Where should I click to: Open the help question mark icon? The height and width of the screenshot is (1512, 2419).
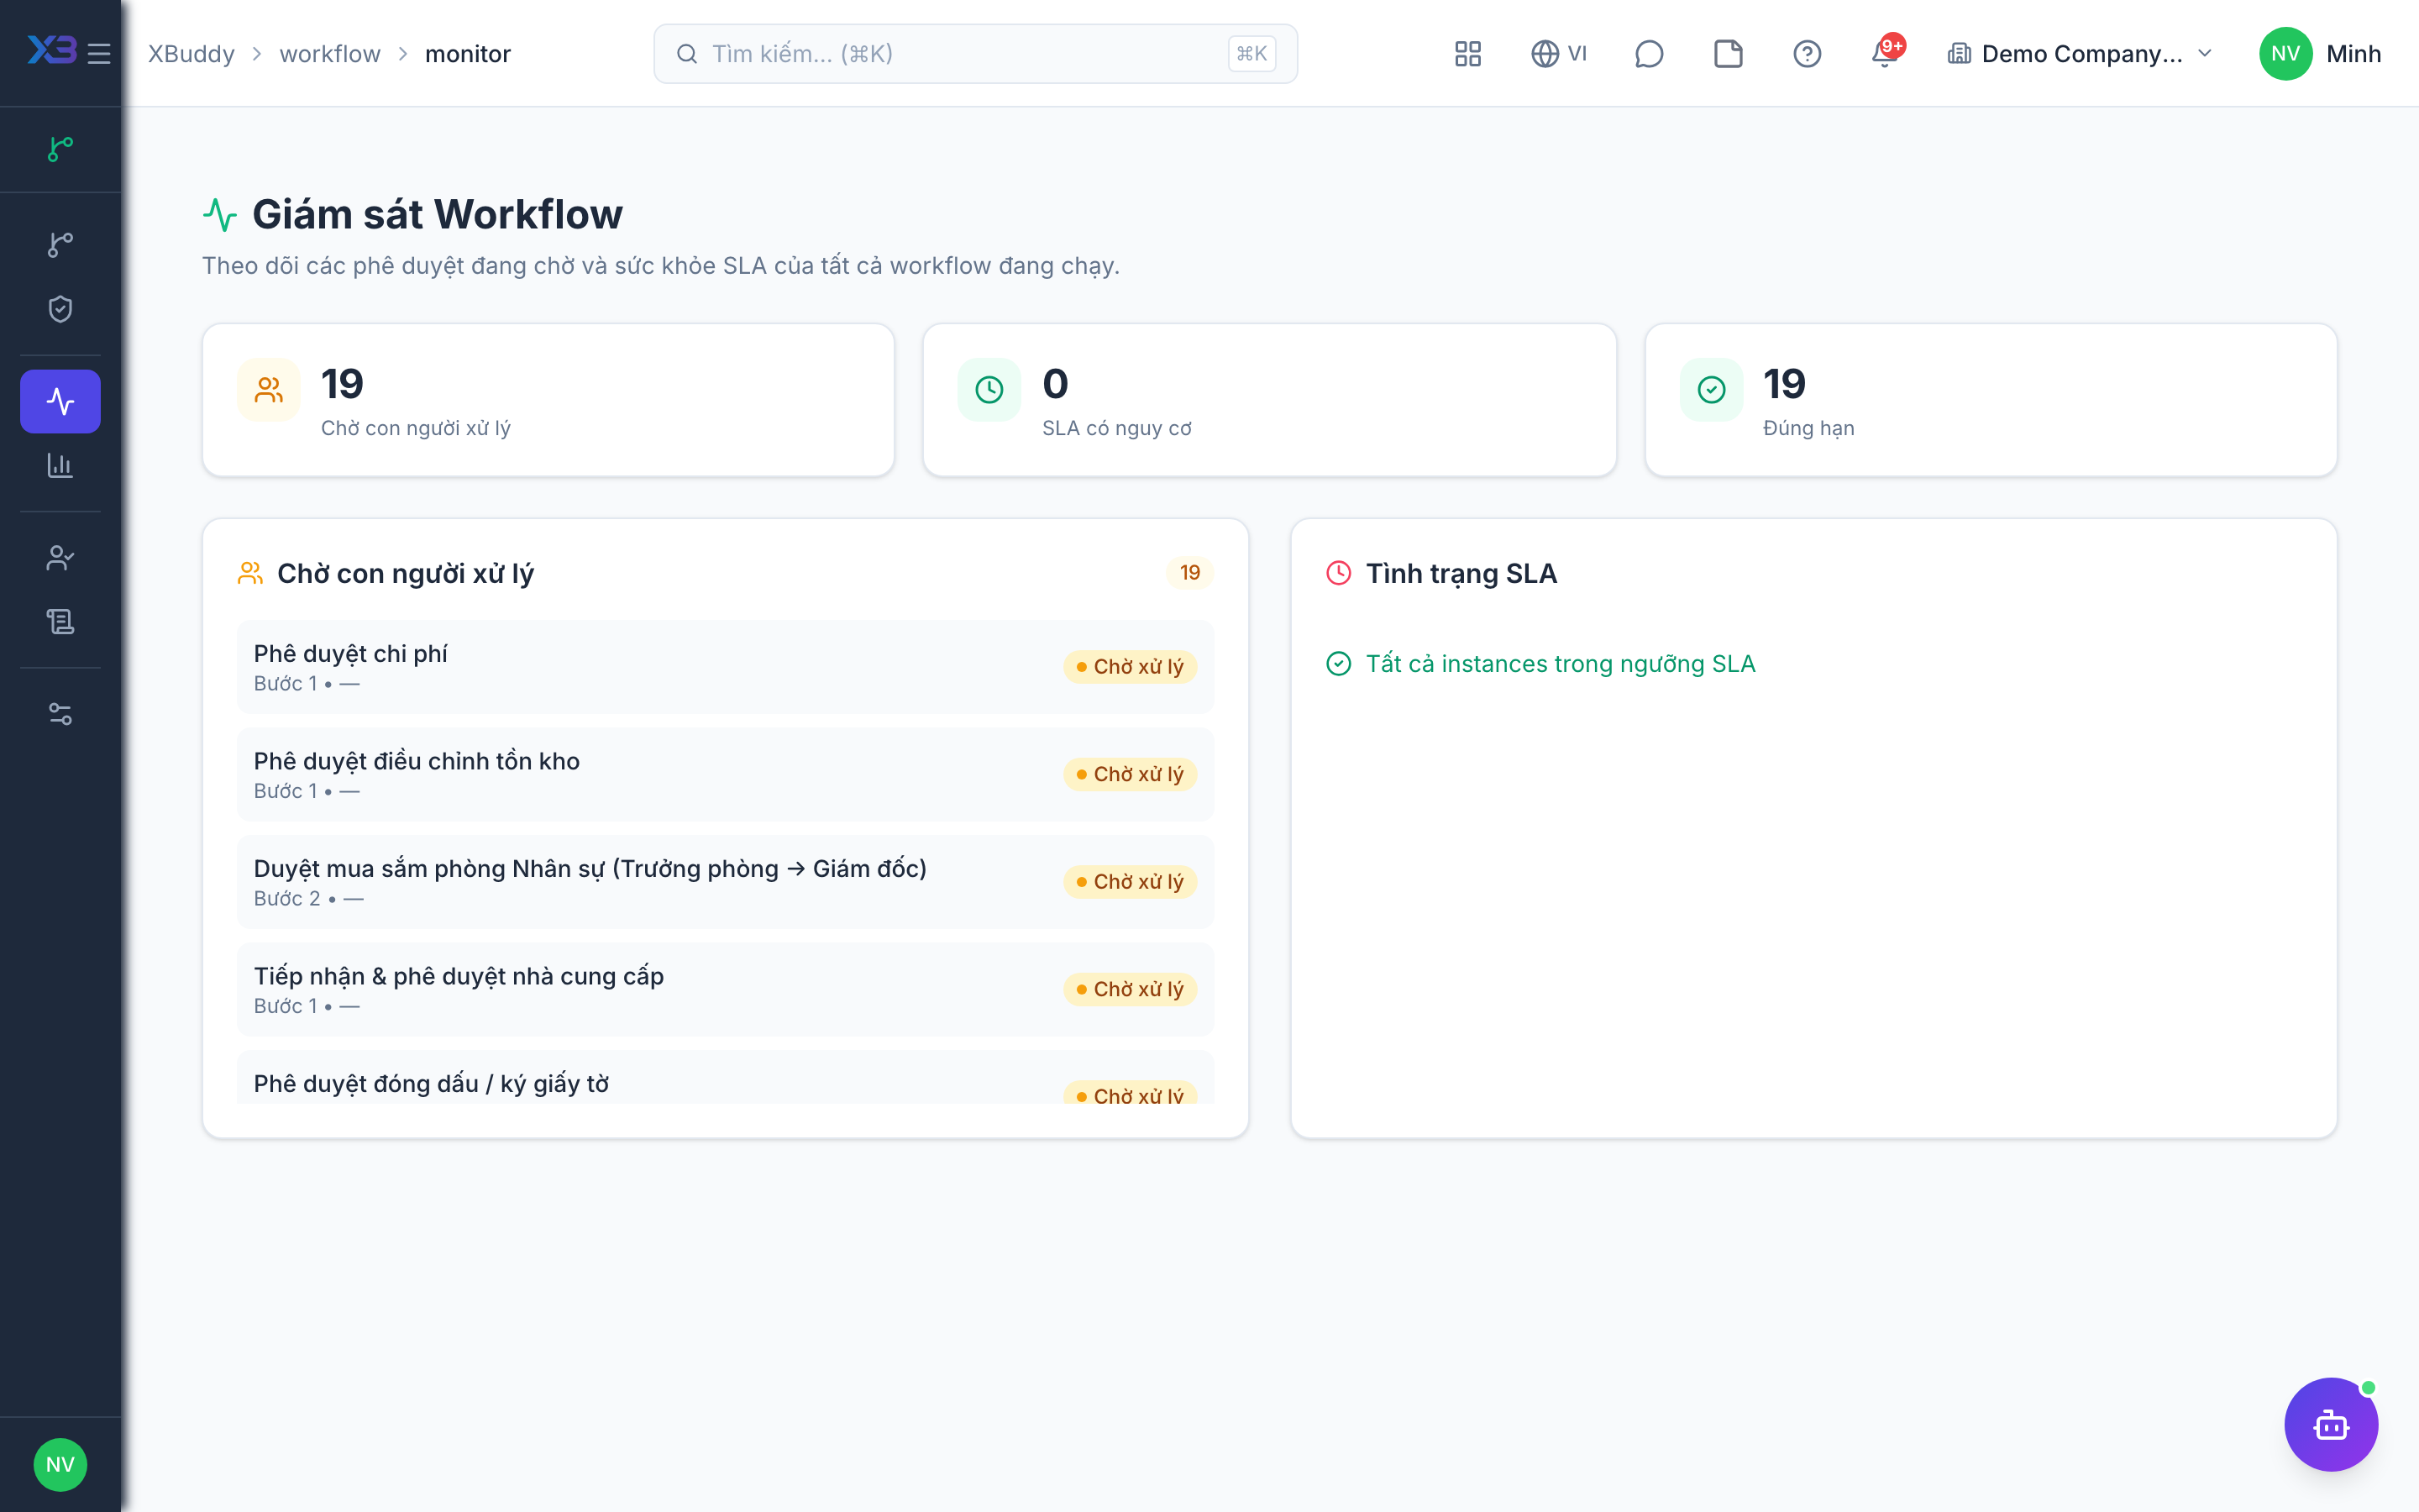coord(1806,53)
